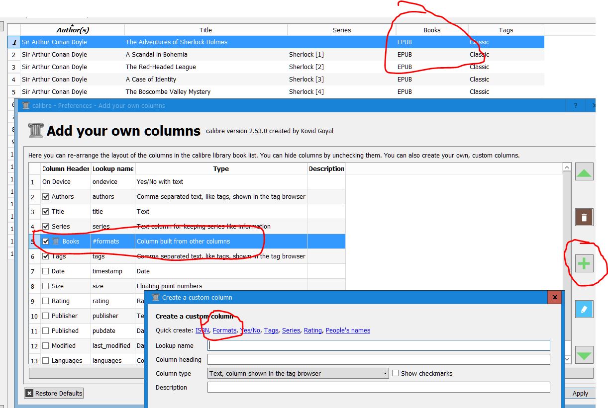The image size is (608, 408).
Task: Quick create a Tags column
Action: (x=271, y=330)
